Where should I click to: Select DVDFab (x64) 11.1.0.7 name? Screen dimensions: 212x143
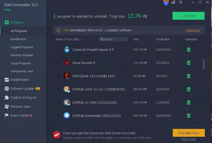(x=98, y=89)
